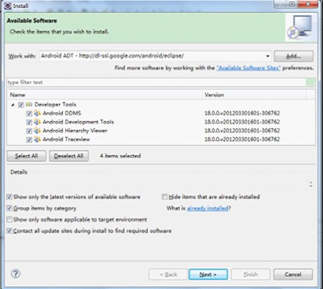Select the Android DDMS row label
The width and height of the screenshot is (323, 289).
62,113
